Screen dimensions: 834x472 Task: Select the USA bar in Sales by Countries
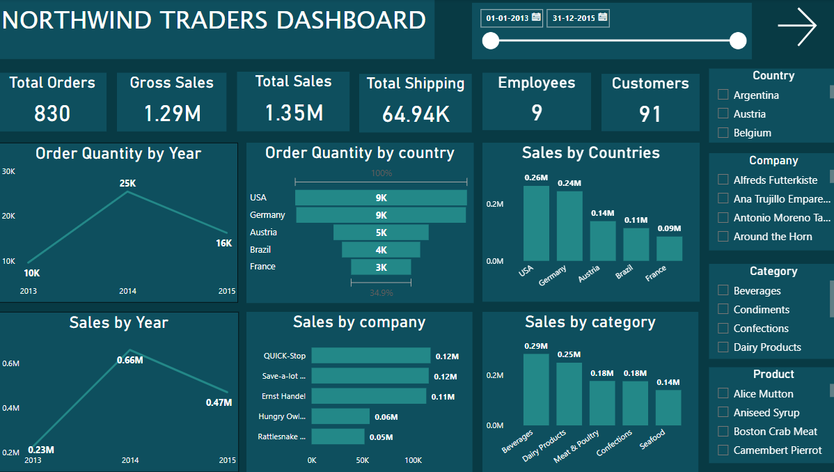click(x=536, y=223)
